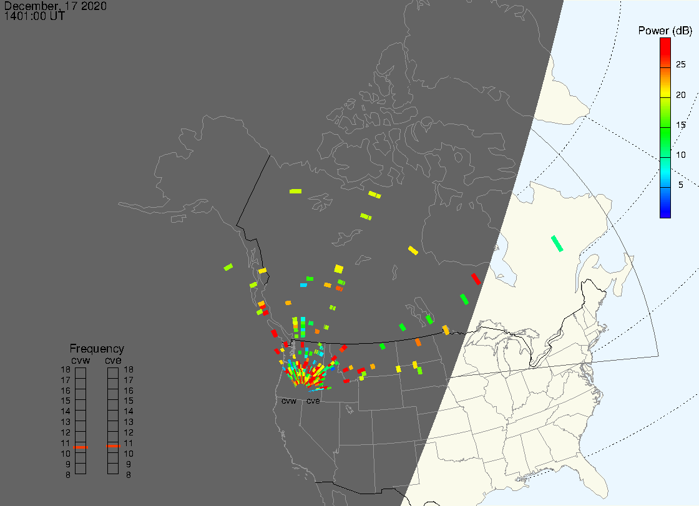
Task: Click the blue bottom of the Power color bar
Action: tap(665, 203)
